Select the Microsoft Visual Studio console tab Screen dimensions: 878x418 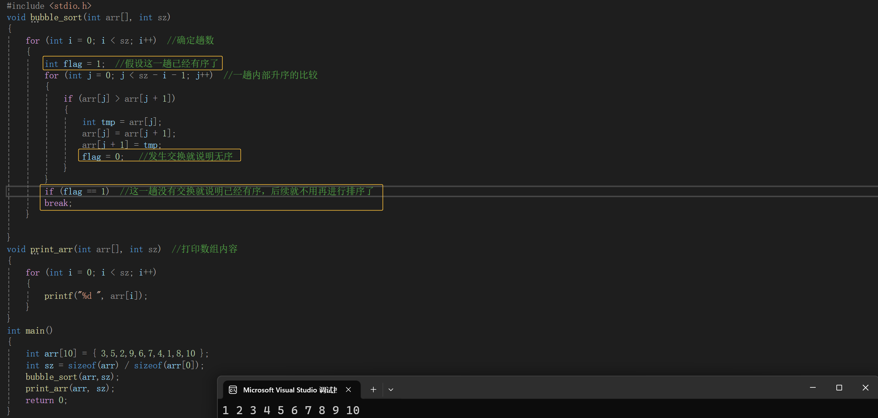pos(290,390)
